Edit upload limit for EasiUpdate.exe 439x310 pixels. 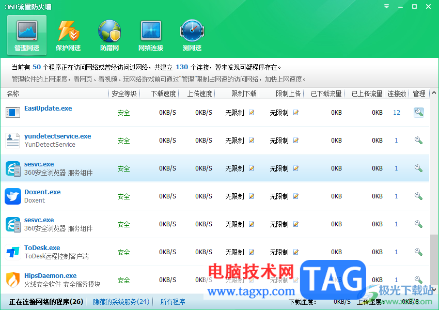[x=295, y=113]
